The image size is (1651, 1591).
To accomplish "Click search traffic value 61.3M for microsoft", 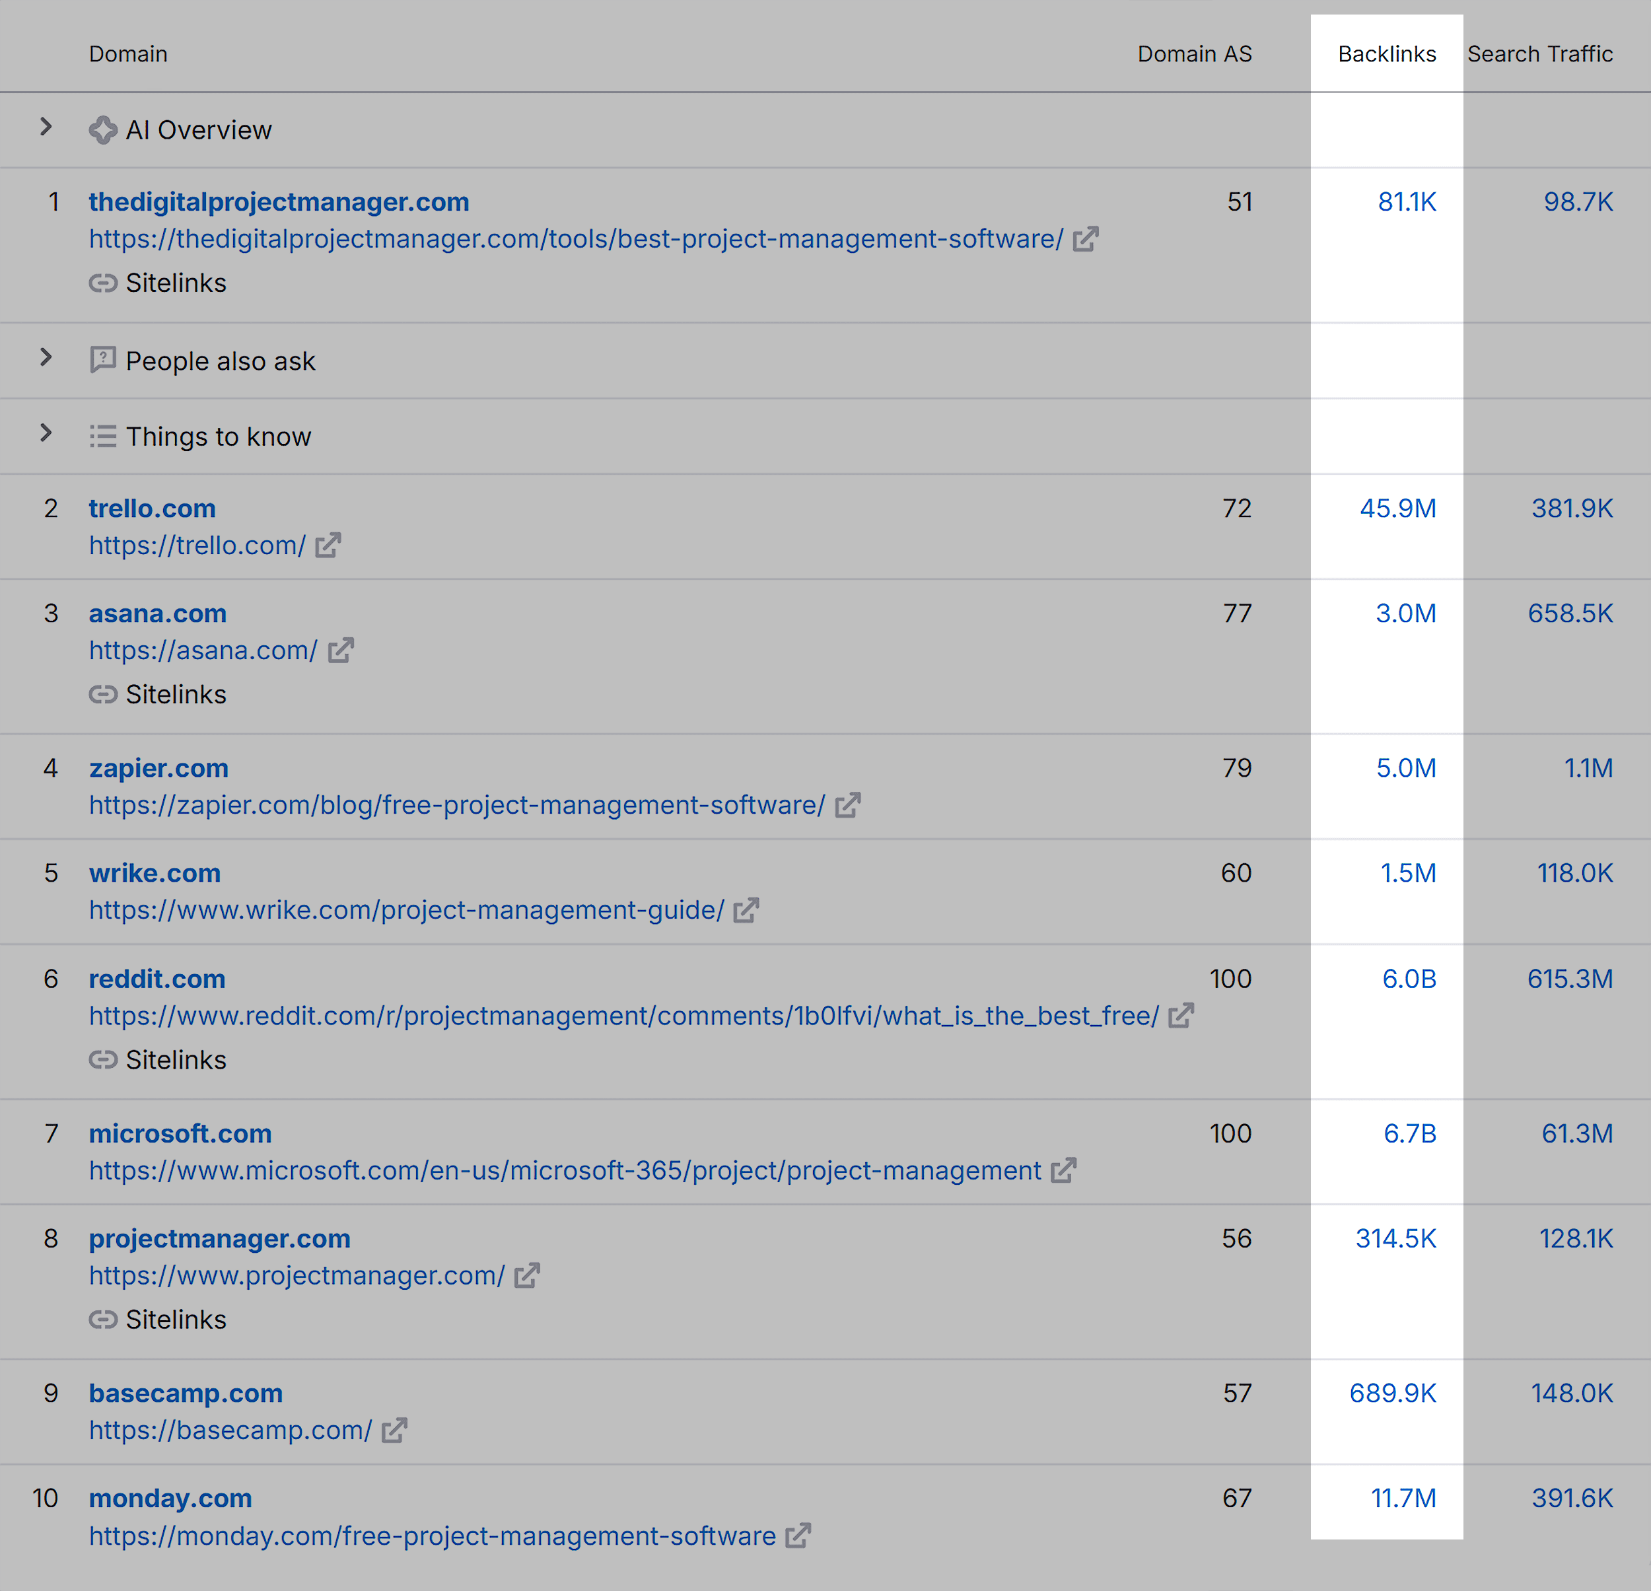I will [x=1577, y=1134].
